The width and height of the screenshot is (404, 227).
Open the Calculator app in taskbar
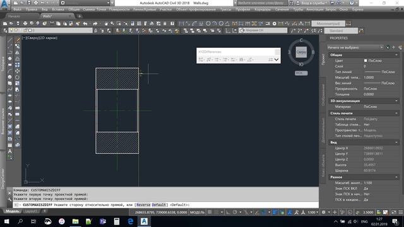pos(117,221)
